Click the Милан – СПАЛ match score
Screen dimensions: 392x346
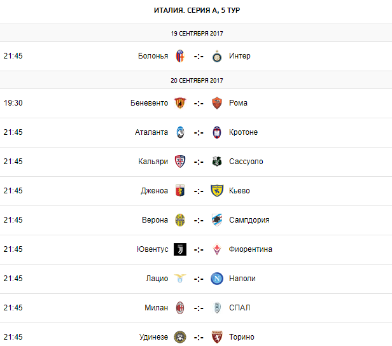coord(199,308)
